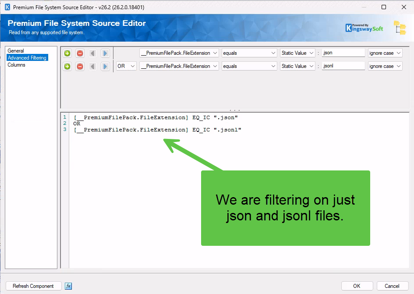
Task: Indent the .json filter row with right arrow
Action: [x=105, y=53]
